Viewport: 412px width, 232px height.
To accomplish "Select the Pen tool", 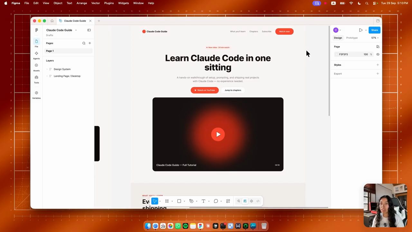I will (x=191, y=201).
